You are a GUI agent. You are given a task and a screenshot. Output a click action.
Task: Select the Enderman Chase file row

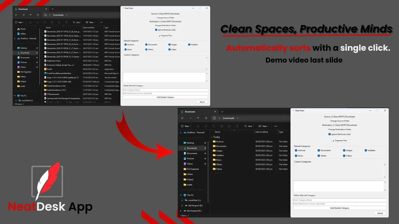[x=82, y=61]
